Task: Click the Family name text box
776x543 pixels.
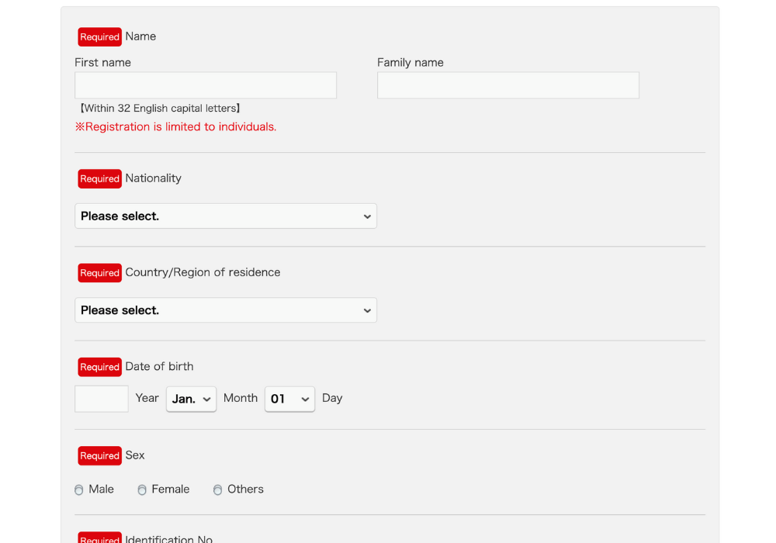Action: pos(508,85)
